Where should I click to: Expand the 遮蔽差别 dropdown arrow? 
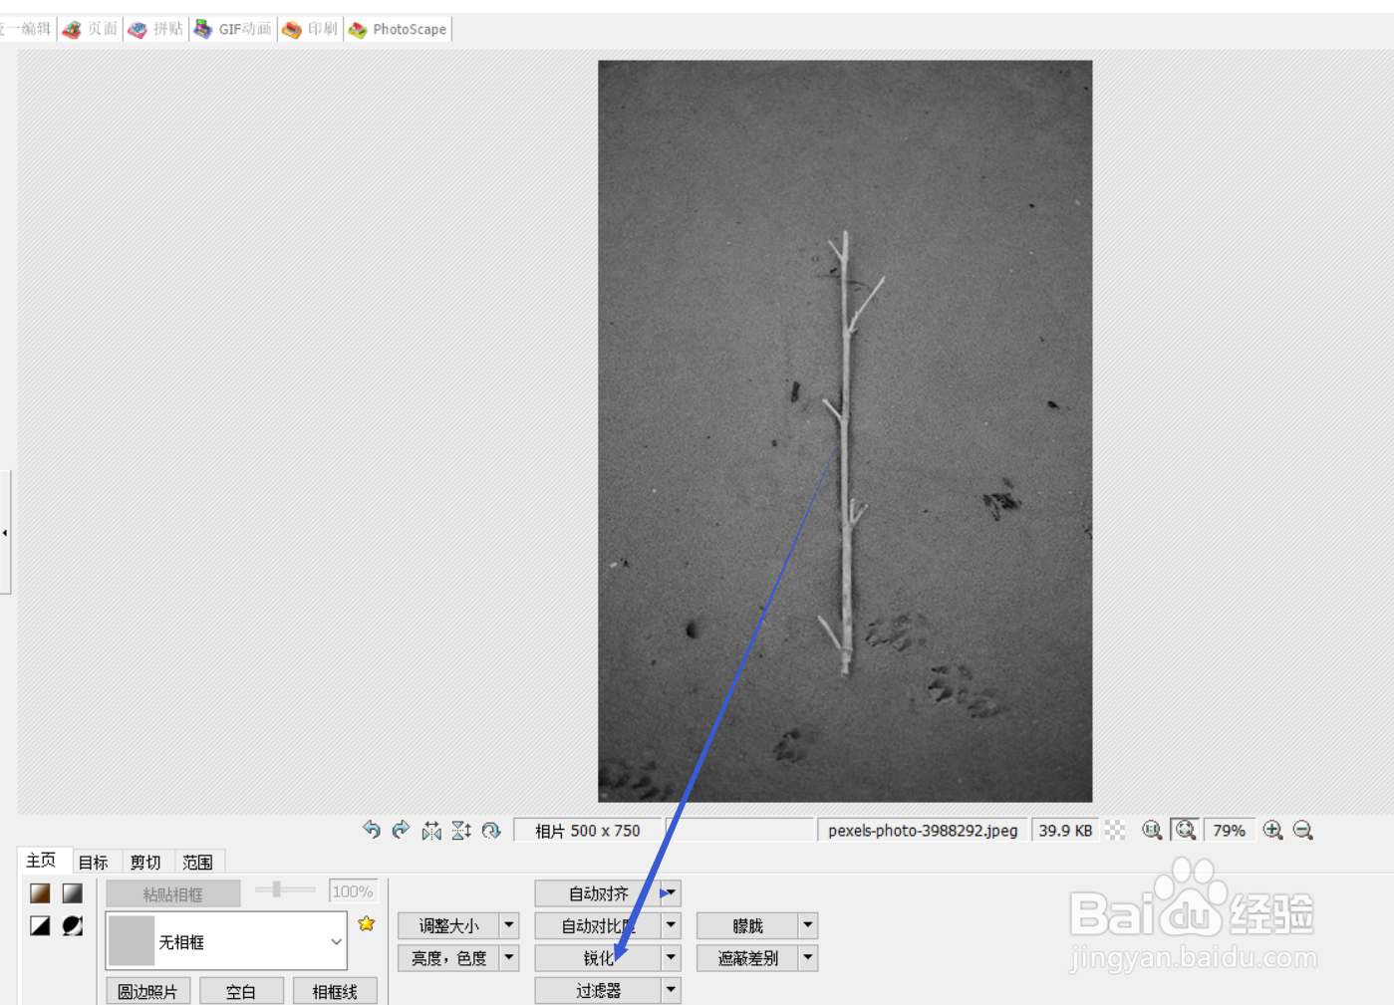808,957
